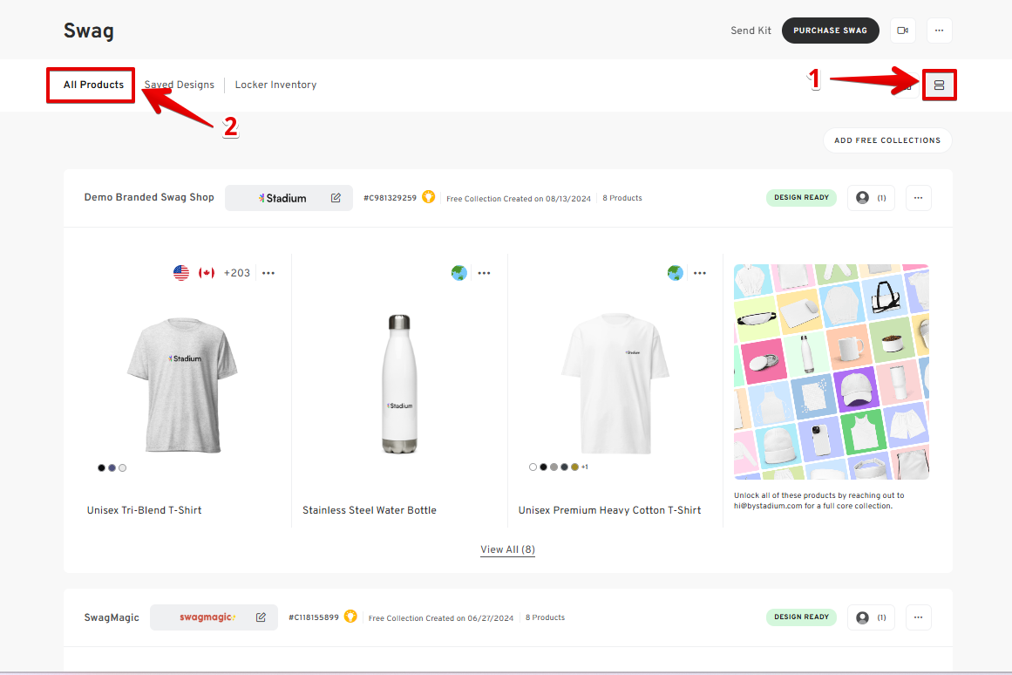Open the View All (8) link
This screenshot has height=675, width=1012.
tap(507, 549)
